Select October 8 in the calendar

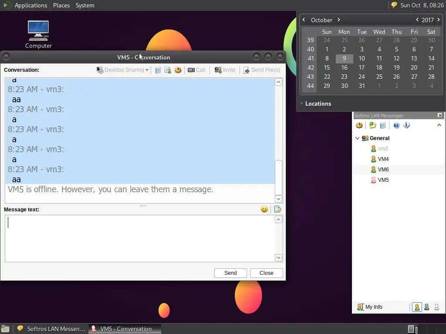click(327, 59)
